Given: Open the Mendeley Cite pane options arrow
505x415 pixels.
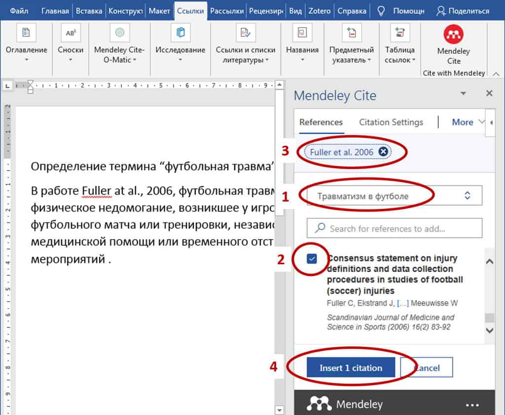Looking at the screenshot, I should coord(463,93).
